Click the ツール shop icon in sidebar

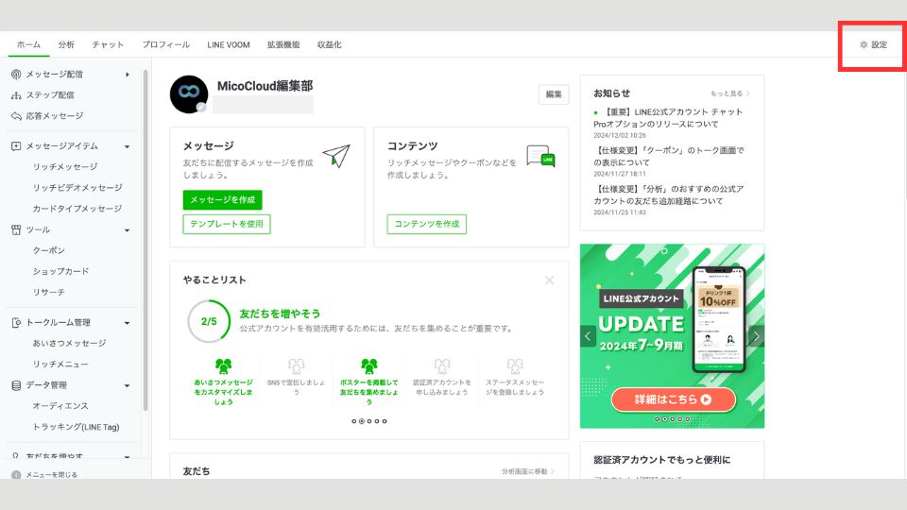tap(16, 229)
